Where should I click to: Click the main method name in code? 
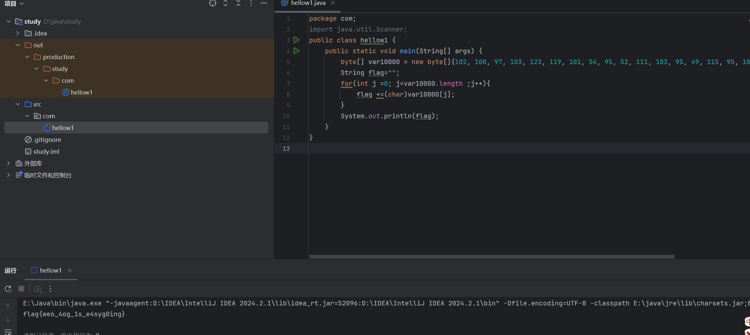407,51
